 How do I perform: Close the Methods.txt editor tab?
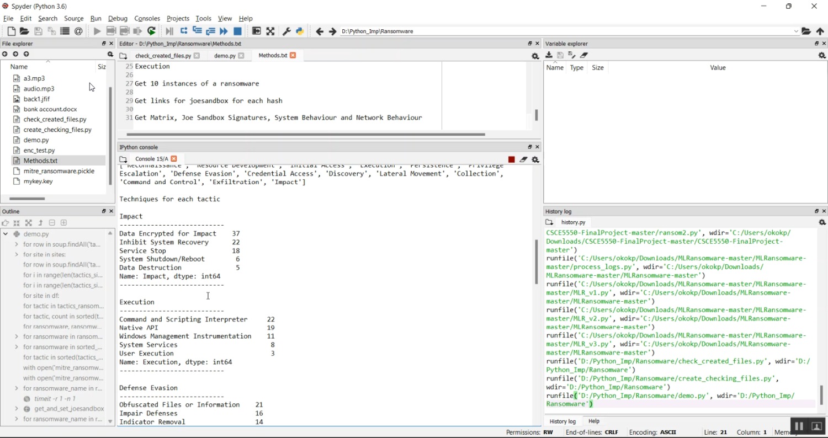pyautogui.click(x=293, y=55)
